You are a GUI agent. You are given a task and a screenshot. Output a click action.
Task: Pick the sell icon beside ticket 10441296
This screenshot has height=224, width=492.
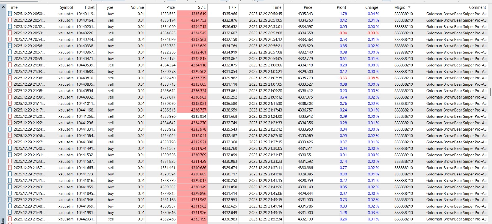10,123
